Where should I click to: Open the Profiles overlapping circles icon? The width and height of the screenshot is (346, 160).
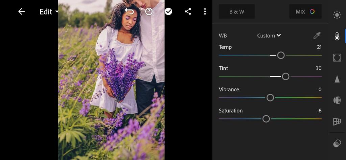337,143
